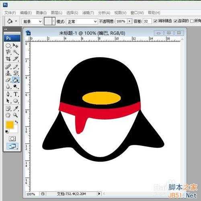201x201 pixels.
Task: Select the Move tool
Action: (x=16, y=45)
